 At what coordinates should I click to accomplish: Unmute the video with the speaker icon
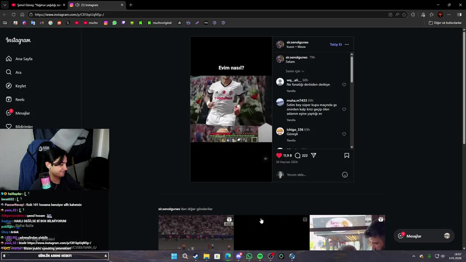pyautogui.click(x=265, y=159)
